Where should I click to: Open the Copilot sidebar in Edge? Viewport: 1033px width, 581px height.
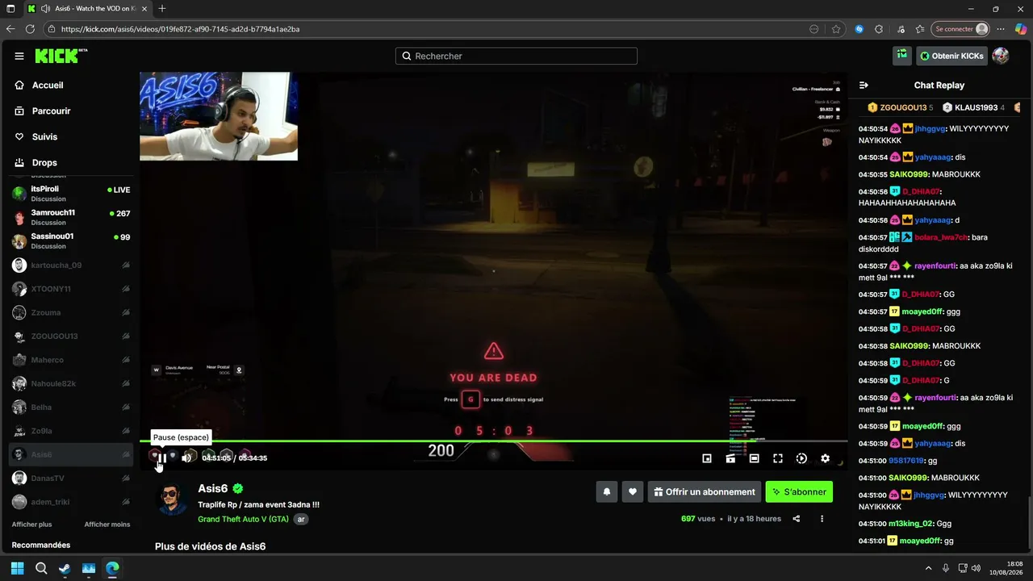[x=1021, y=29]
